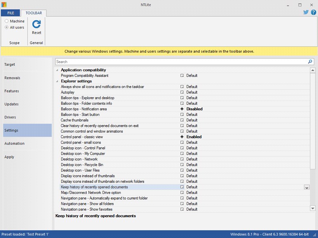Open the FILE tab
Image resolution: width=318 pixels, height=238 pixels.
(10, 13)
